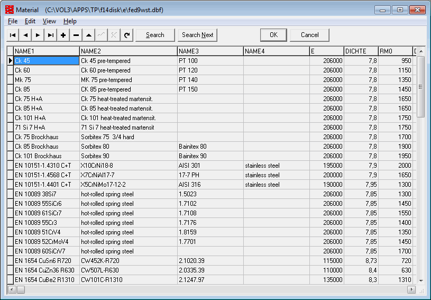This screenshot has width=431, height=300.
Task: Click the 1310 RM0 value cell
Action: [395, 280]
